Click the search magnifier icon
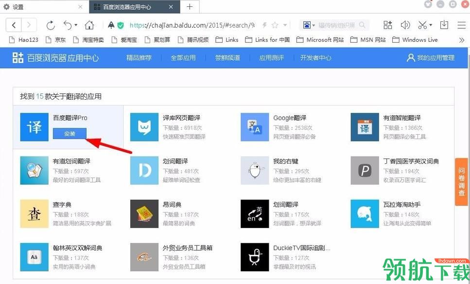 [x=362, y=25]
